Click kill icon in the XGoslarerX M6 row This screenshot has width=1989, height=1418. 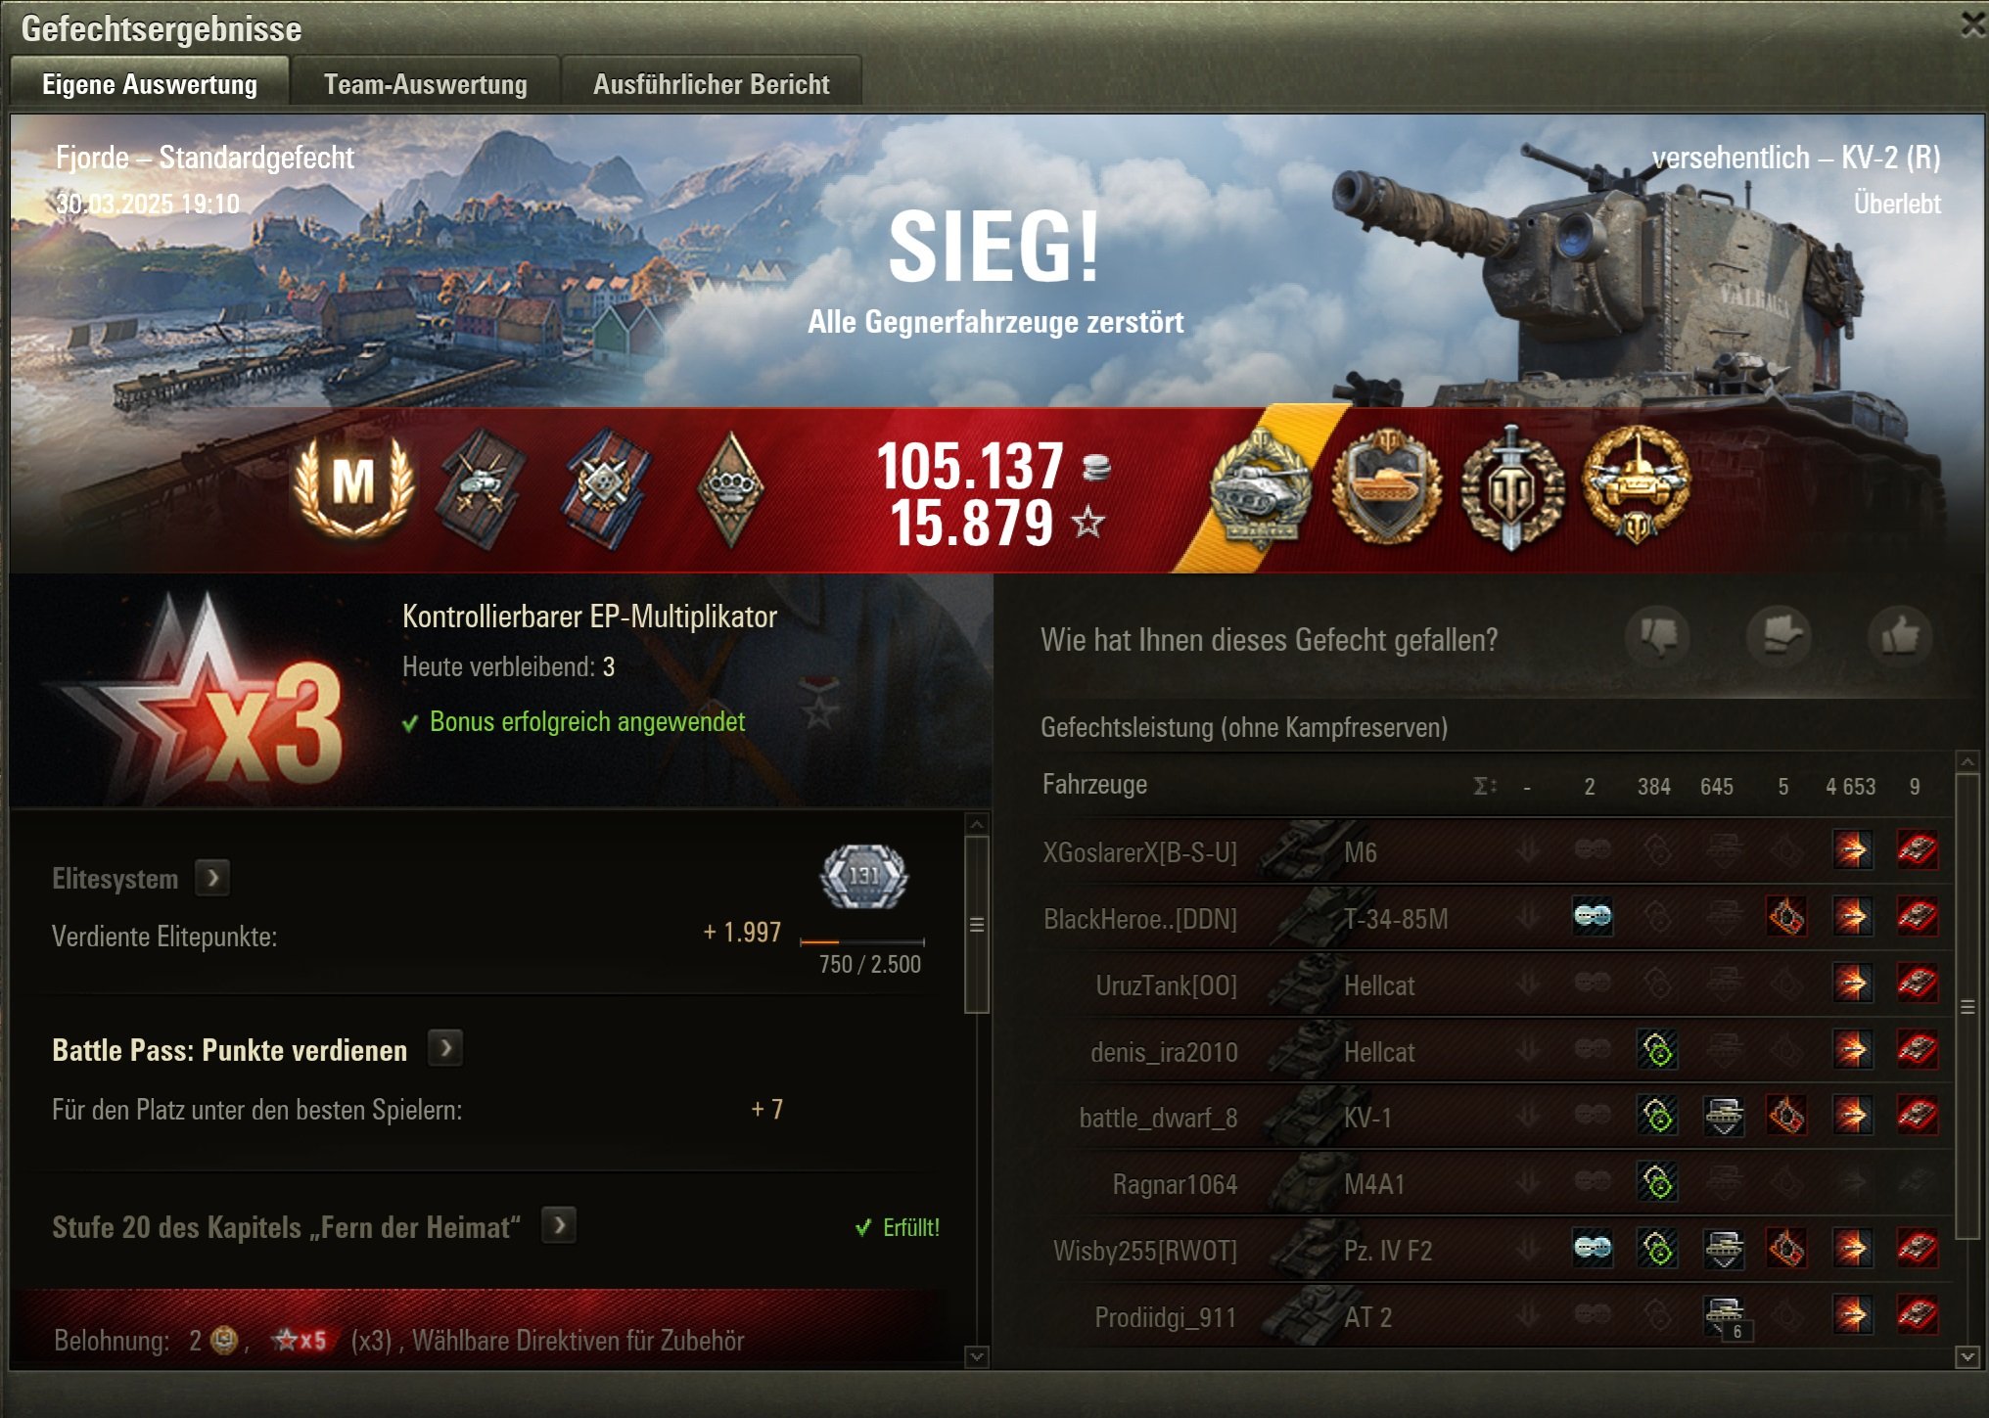coord(1917,849)
